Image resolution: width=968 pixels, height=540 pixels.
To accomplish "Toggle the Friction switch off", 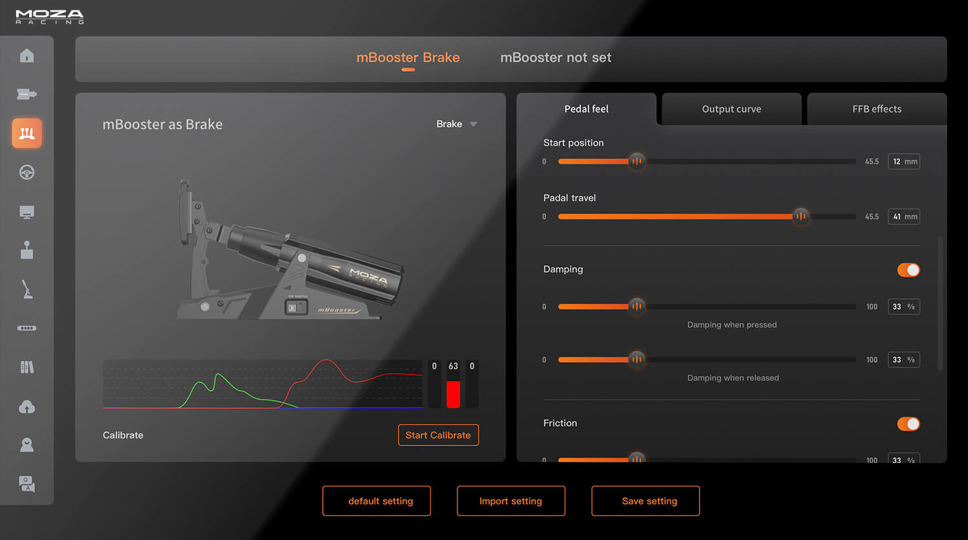I will (x=908, y=424).
